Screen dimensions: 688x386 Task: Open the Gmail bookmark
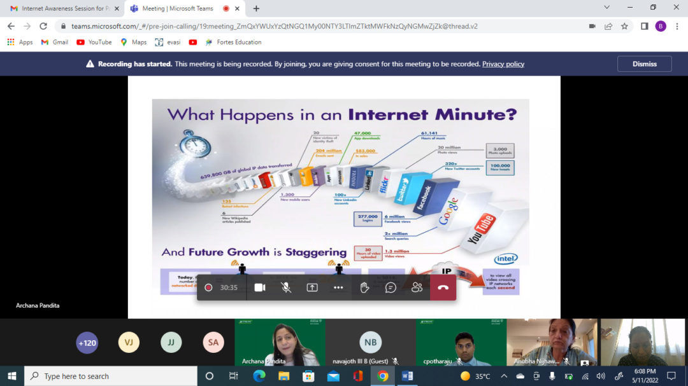tap(55, 42)
